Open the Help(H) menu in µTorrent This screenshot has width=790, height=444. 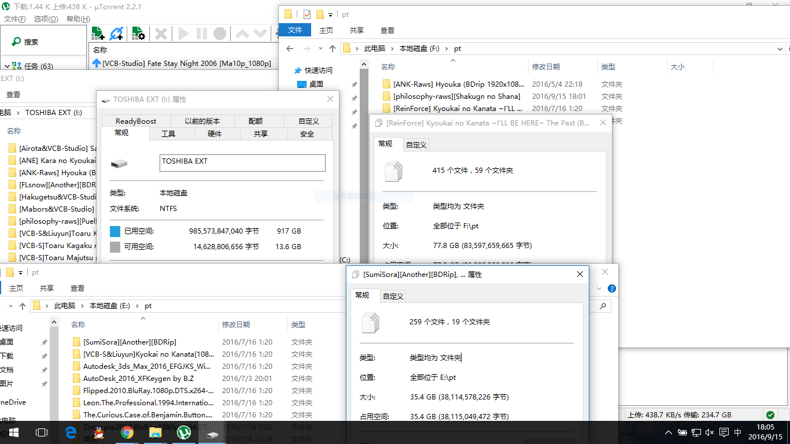78,18
